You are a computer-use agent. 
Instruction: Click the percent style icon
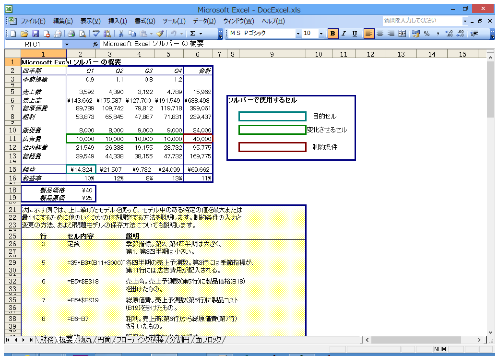427,34
